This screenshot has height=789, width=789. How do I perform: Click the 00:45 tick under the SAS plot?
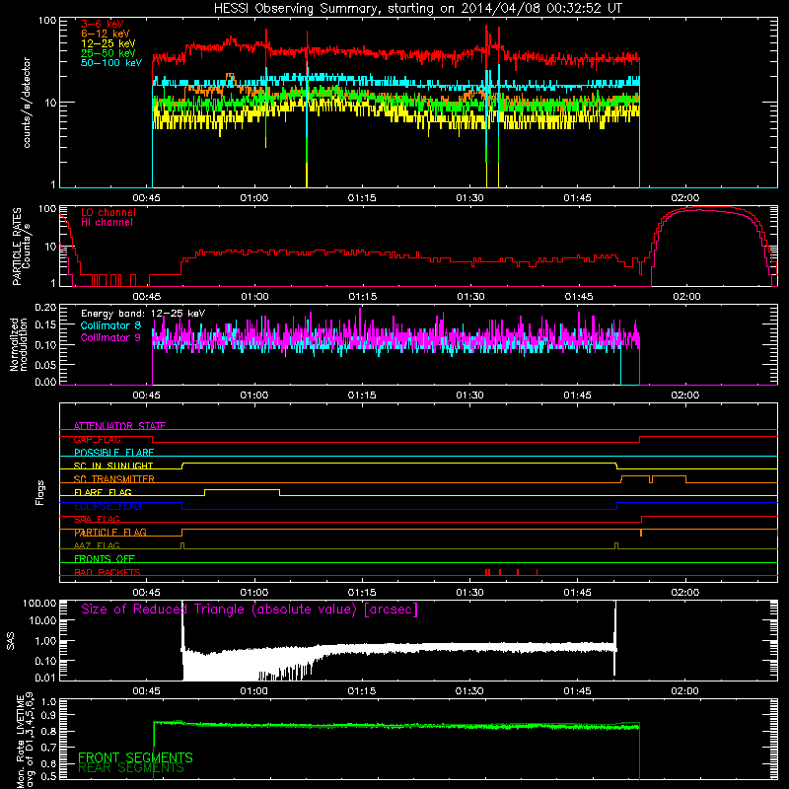146,691
